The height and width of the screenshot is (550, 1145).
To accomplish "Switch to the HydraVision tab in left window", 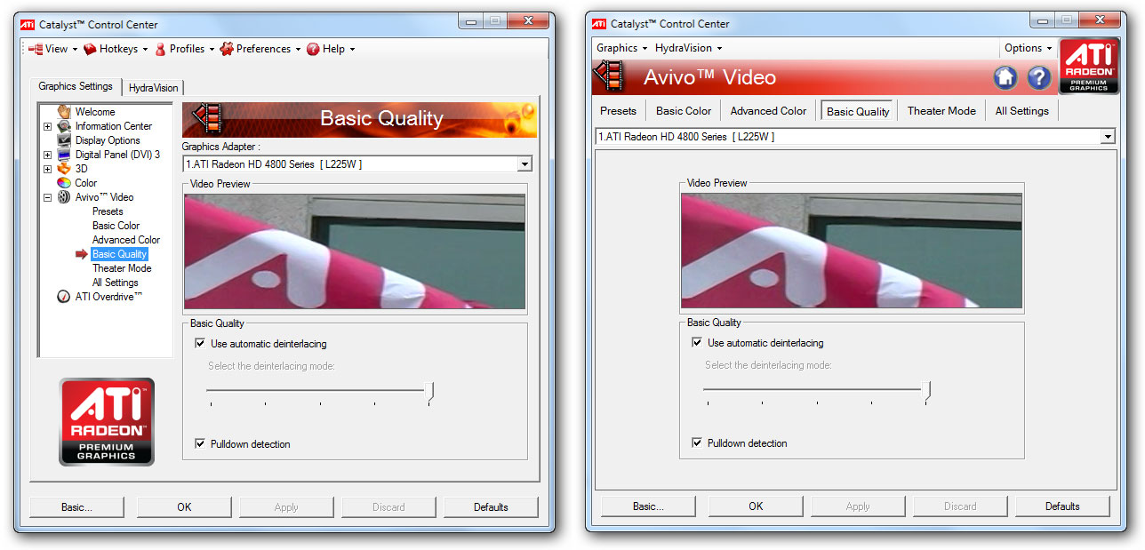I will [x=153, y=88].
